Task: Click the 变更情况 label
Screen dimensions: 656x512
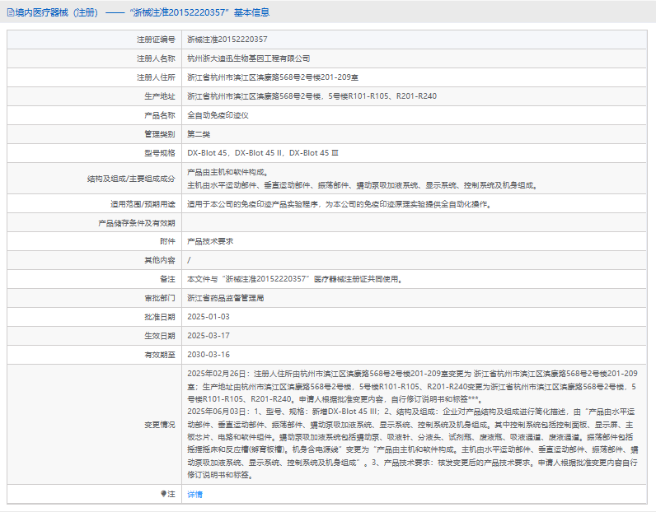Action: click(160, 425)
